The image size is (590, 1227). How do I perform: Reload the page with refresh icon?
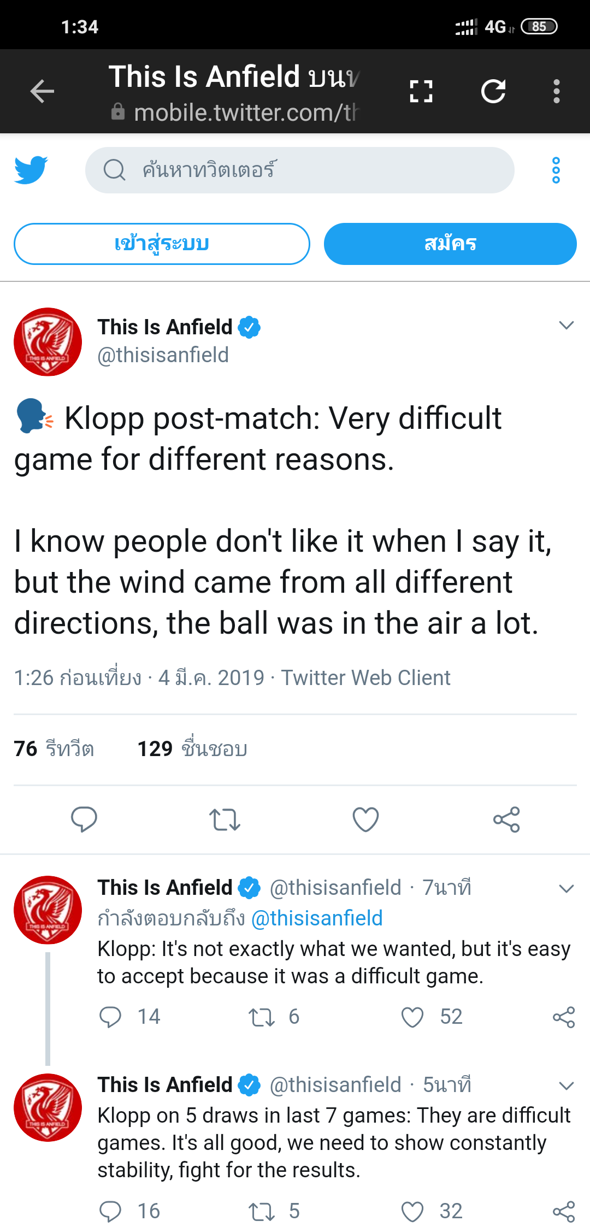493,91
